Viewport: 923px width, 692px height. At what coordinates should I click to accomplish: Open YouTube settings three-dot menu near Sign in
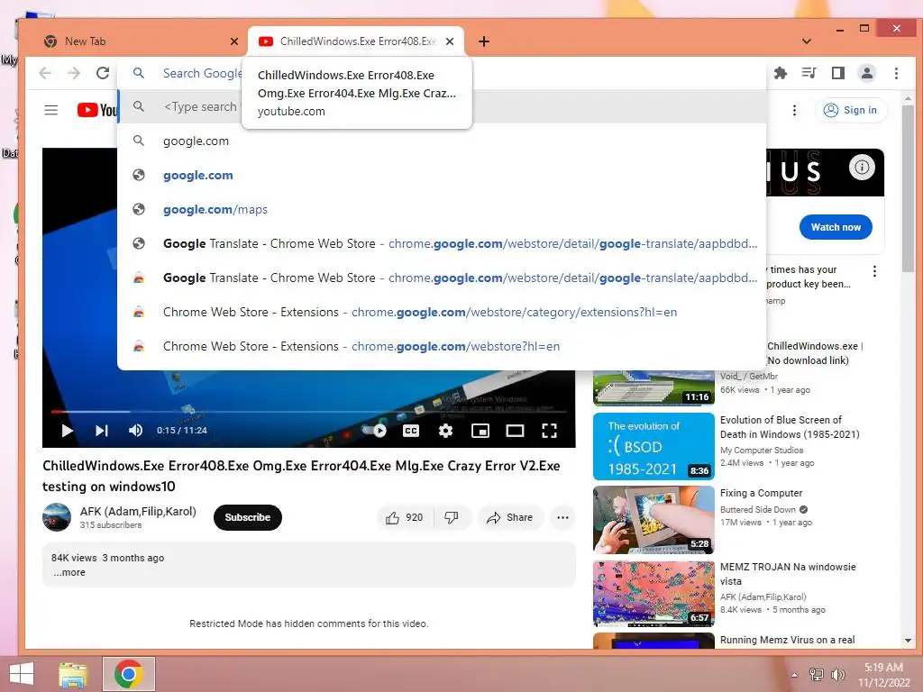(794, 110)
